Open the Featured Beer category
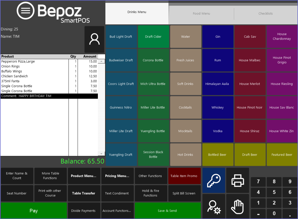298x219 pixels. pos(282,155)
